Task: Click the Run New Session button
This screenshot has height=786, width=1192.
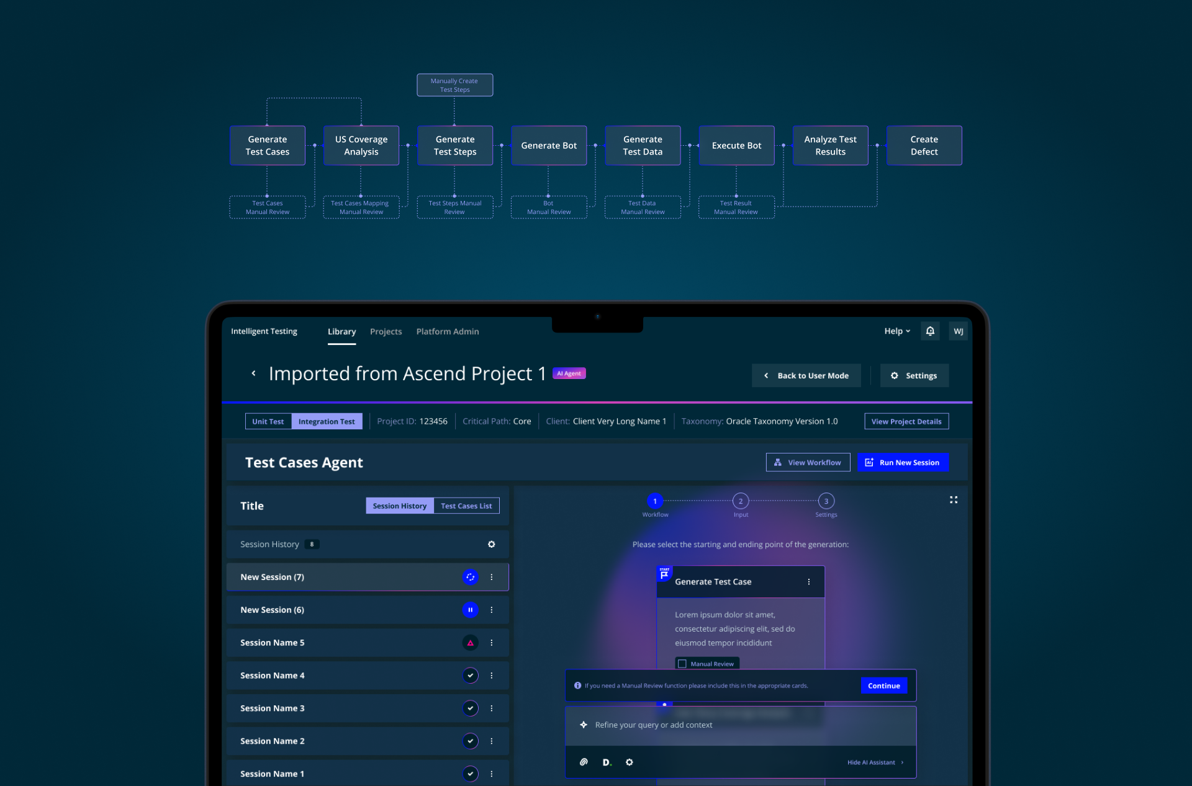Action: 903,462
